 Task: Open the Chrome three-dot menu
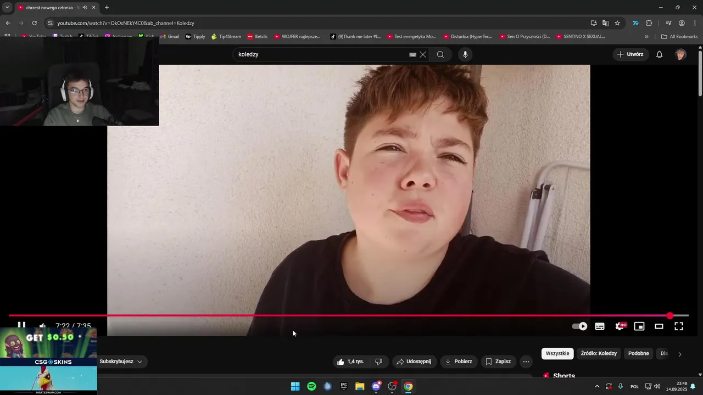[695, 23]
